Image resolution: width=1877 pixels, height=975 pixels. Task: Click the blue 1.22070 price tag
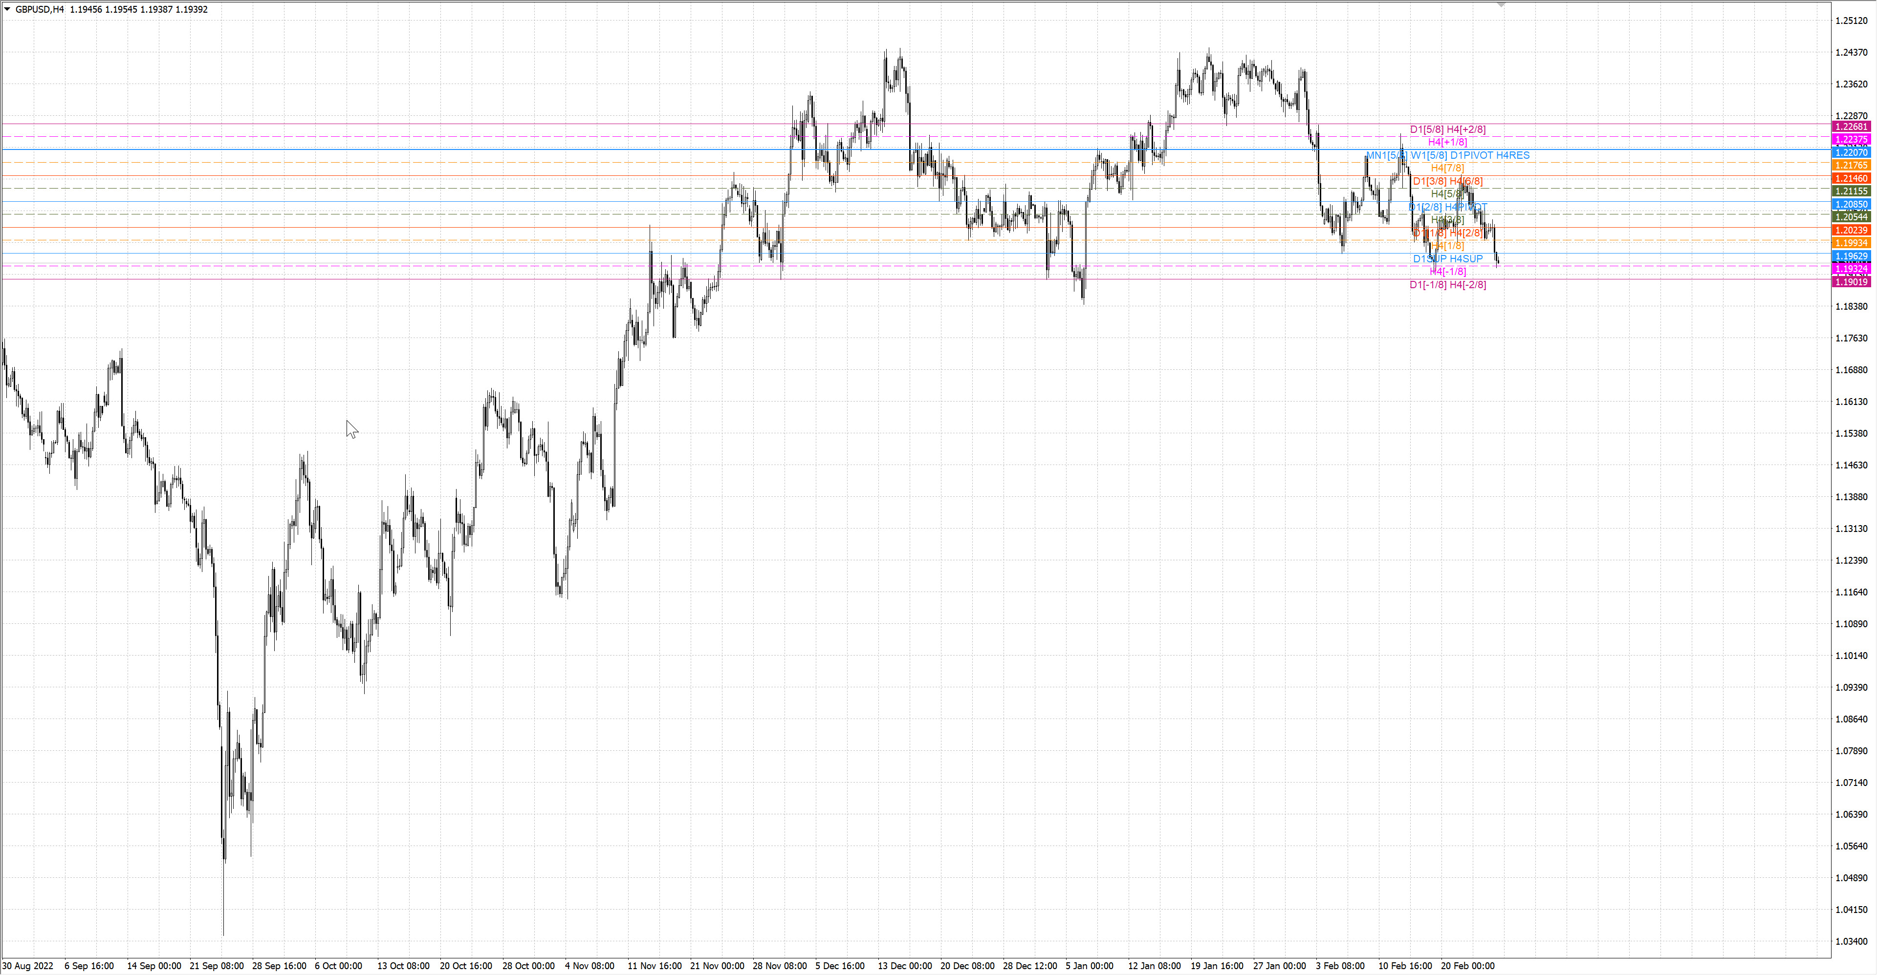point(1852,153)
